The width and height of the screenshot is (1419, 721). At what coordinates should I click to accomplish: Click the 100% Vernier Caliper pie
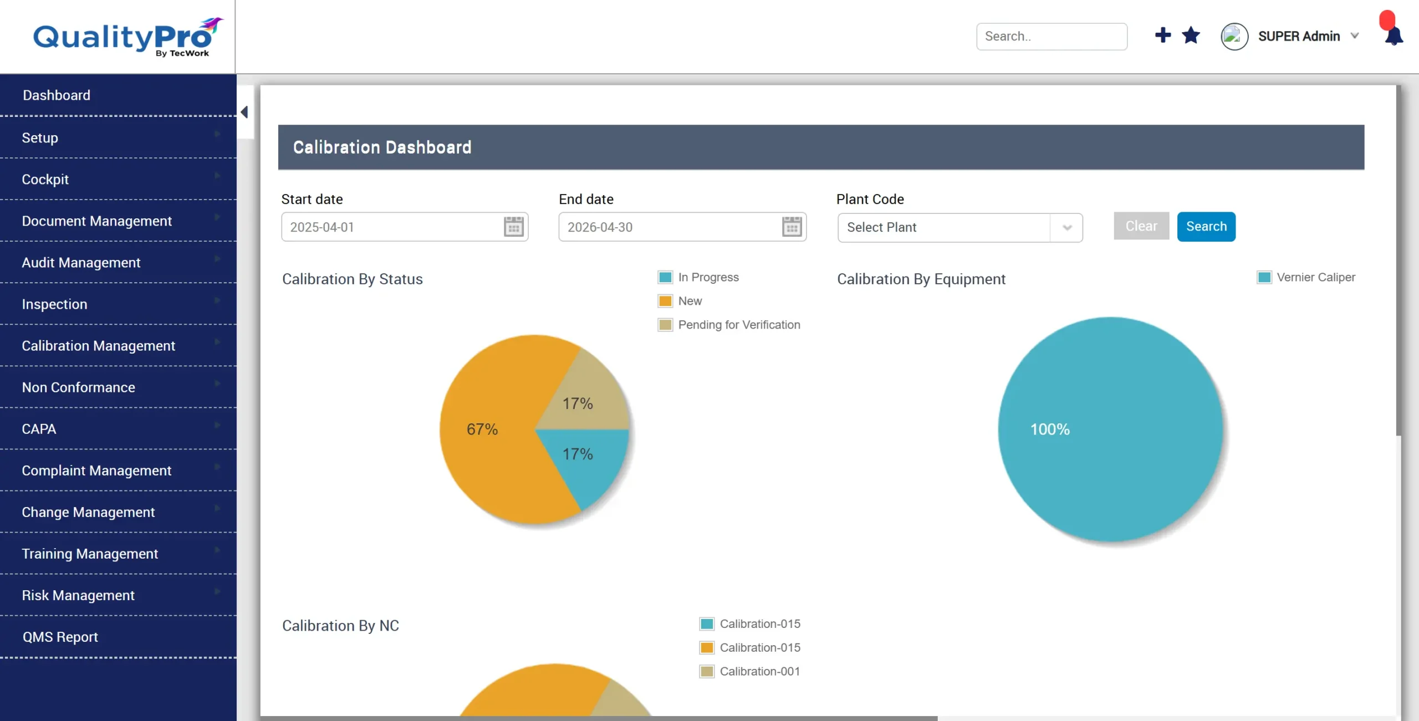coord(1110,429)
